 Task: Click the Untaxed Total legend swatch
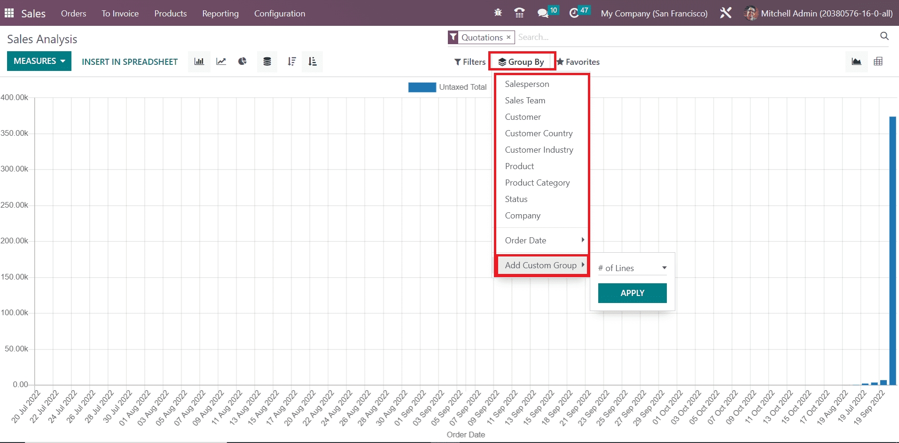(422, 87)
